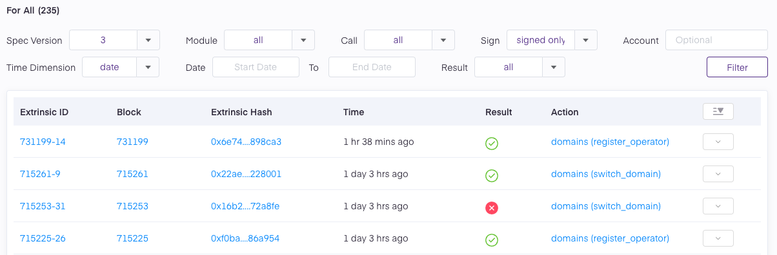Click the column settings icon in table header

coord(718,111)
